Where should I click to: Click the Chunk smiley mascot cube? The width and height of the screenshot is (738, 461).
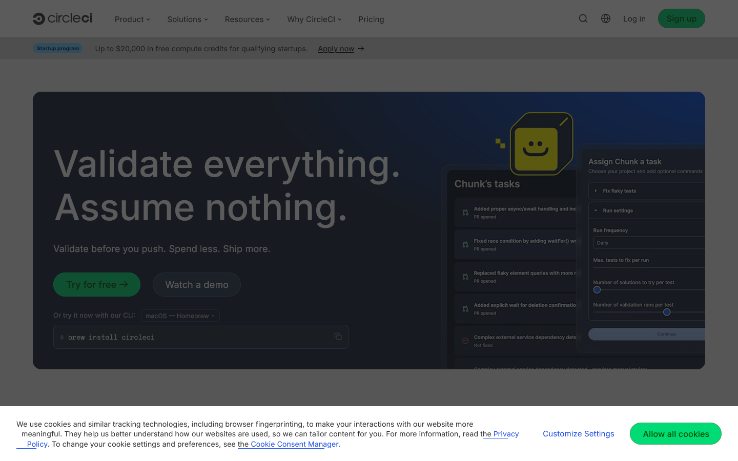(541, 144)
